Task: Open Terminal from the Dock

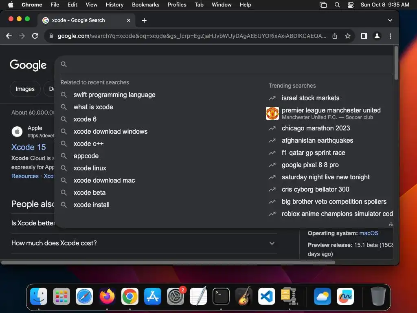Action: coord(221,296)
